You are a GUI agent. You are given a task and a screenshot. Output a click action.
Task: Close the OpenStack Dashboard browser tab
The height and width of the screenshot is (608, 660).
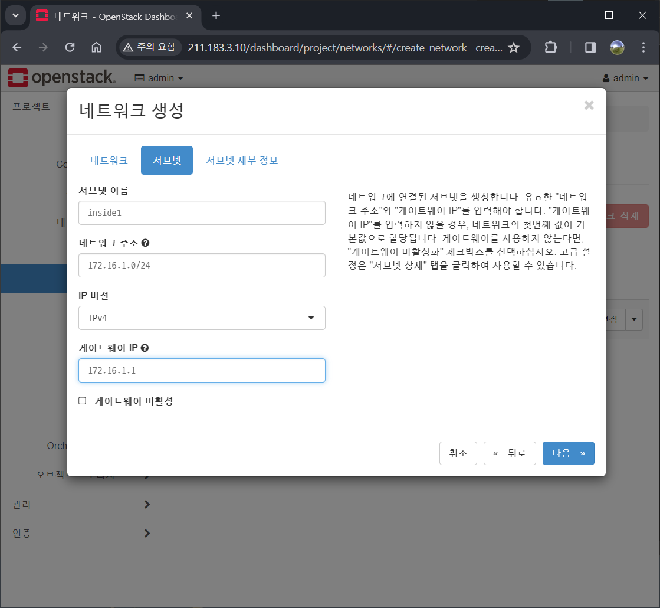click(189, 15)
